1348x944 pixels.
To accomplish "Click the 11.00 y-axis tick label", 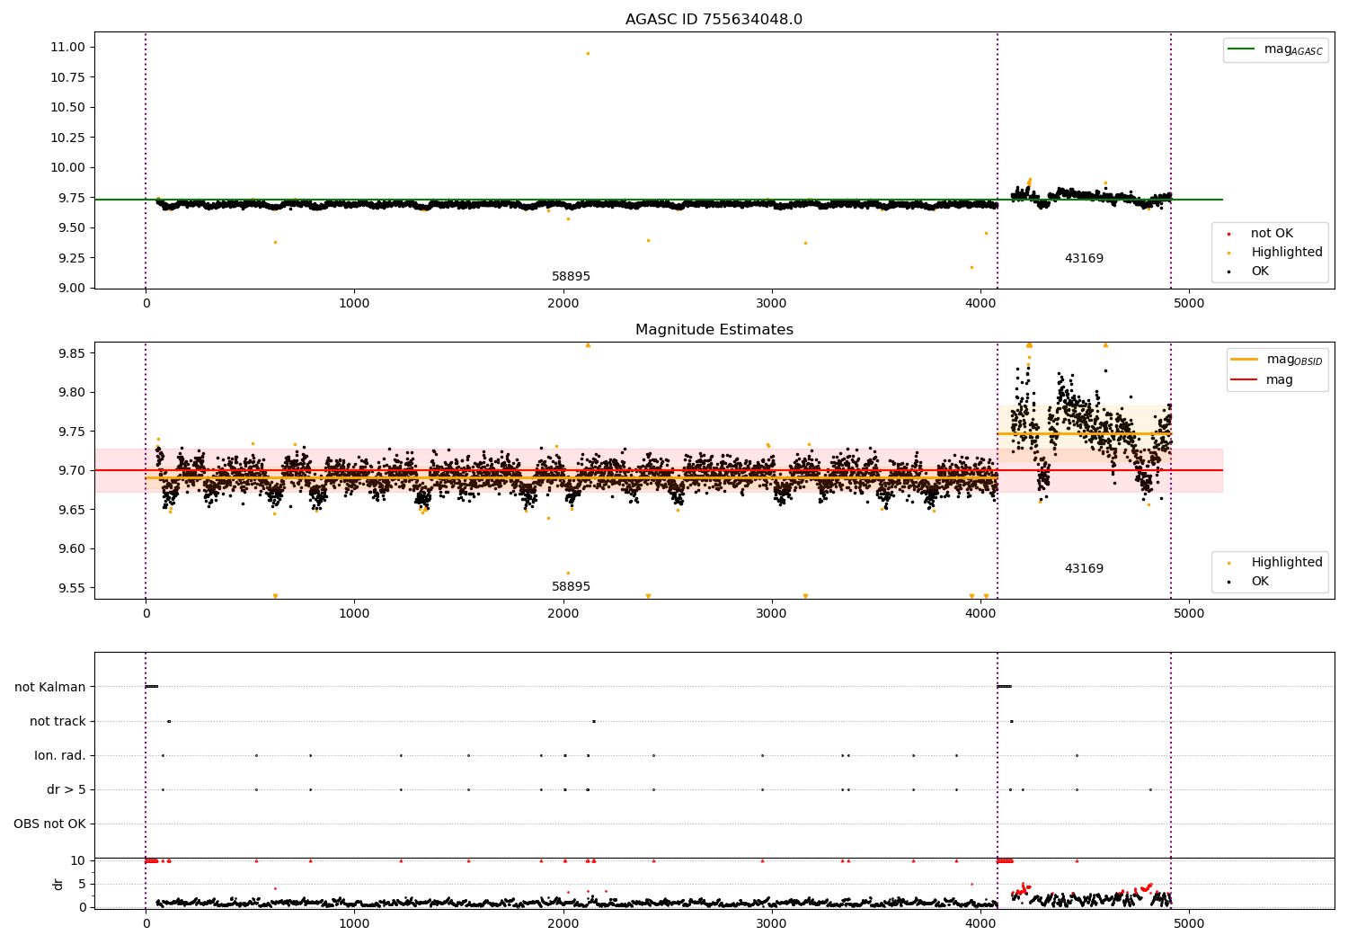I will pyautogui.click(x=68, y=47).
